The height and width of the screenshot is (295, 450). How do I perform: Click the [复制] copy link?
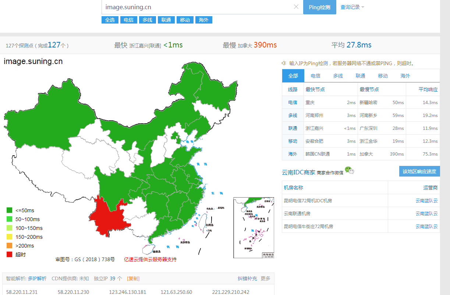point(133,278)
